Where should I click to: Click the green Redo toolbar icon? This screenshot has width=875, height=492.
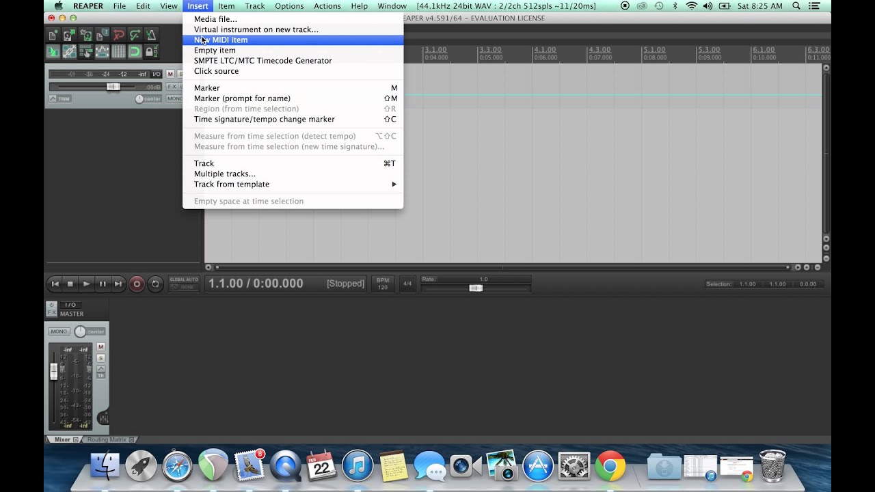click(135, 36)
